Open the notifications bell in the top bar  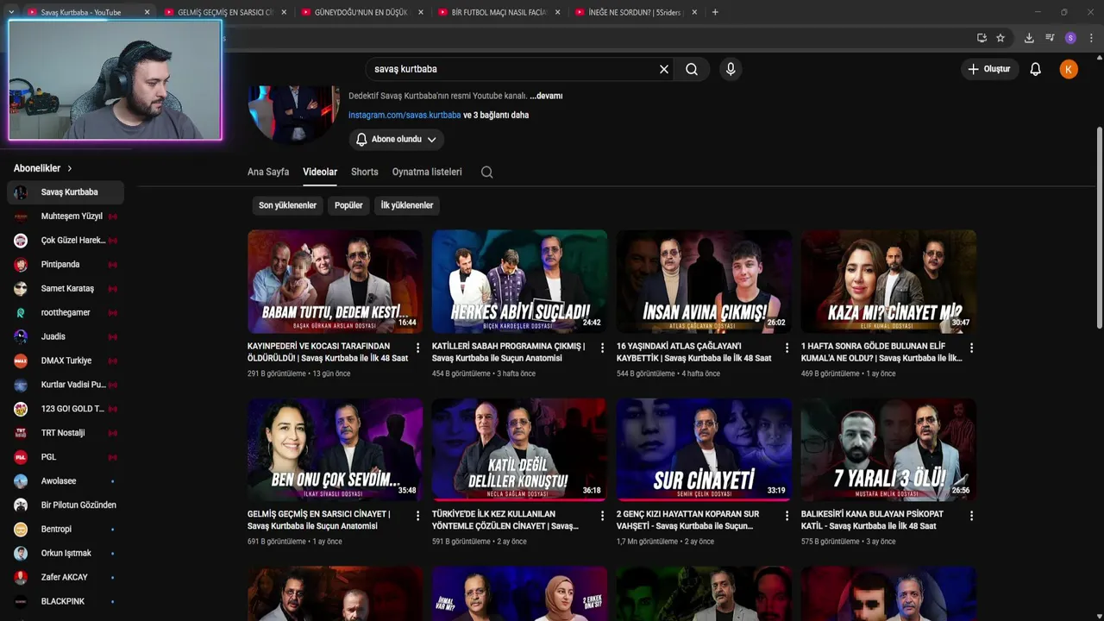1036,69
